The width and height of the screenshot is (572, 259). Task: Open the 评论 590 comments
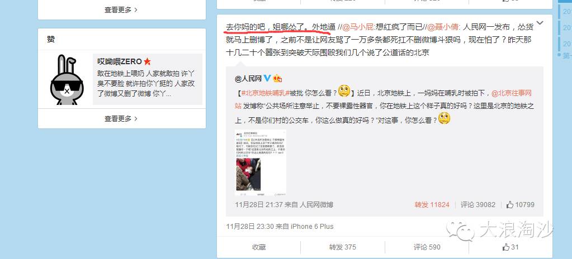pyautogui.click(x=427, y=247)
